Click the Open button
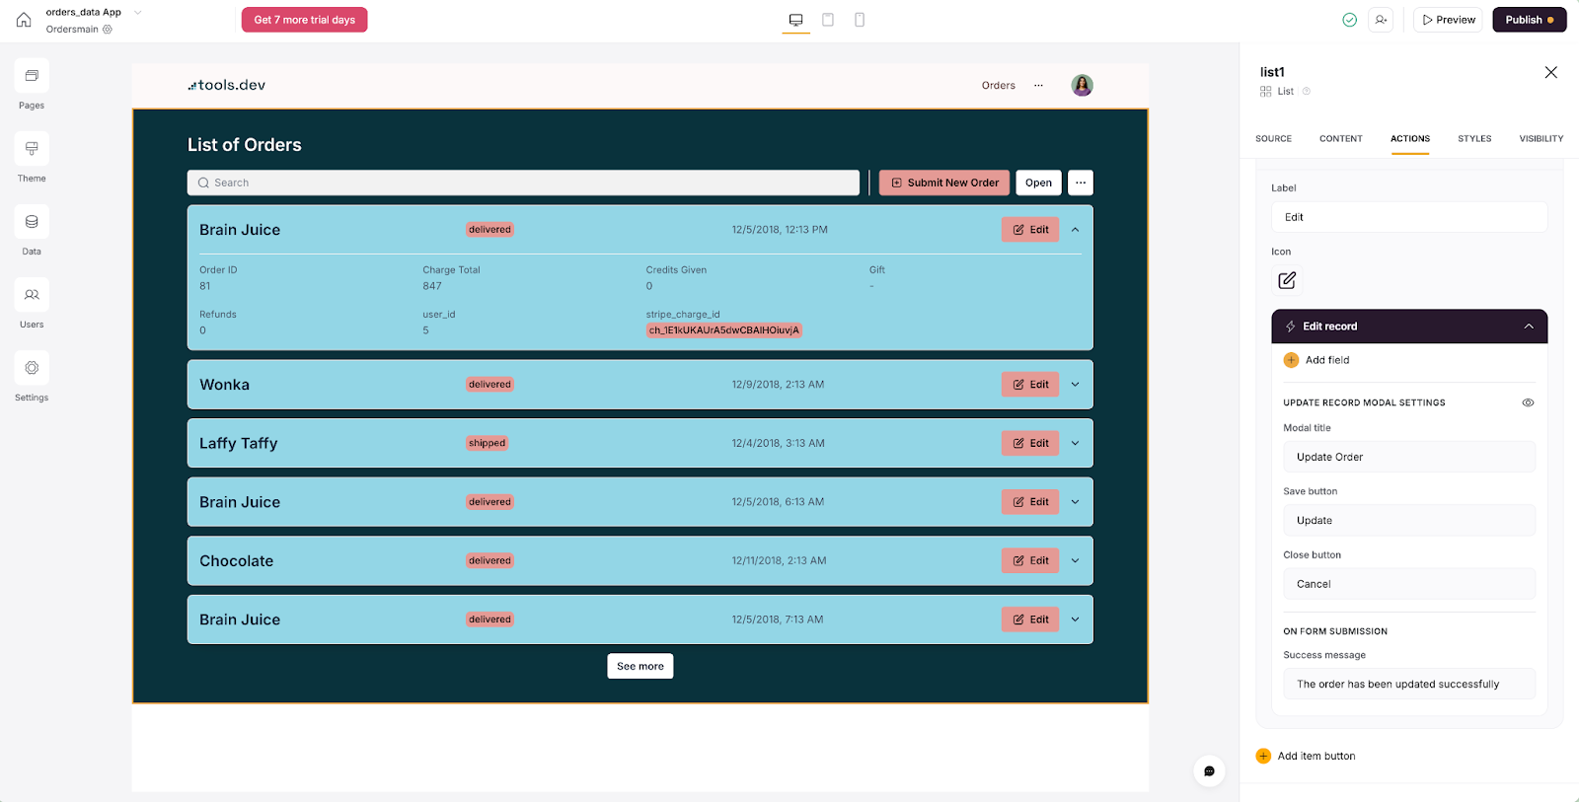This screenshot has width=1579, height=802. click(x=1038, y=182)
